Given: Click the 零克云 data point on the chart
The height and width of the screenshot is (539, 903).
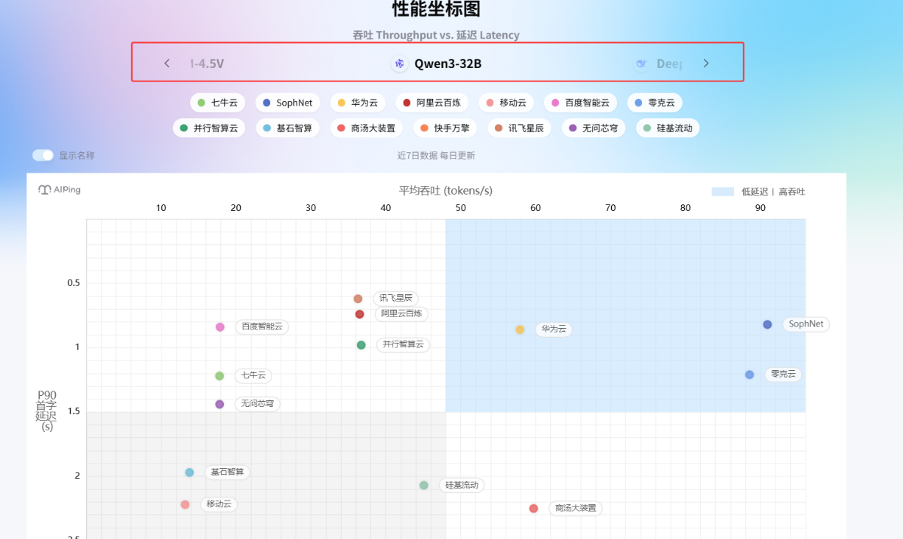Looking at the screenshot, I should click(x=749, y=374).
